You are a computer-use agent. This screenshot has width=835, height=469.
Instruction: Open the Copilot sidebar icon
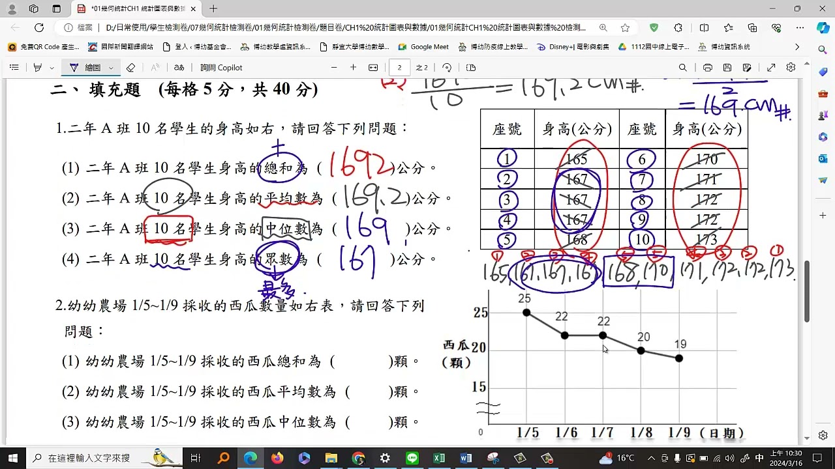coord(823,28)
